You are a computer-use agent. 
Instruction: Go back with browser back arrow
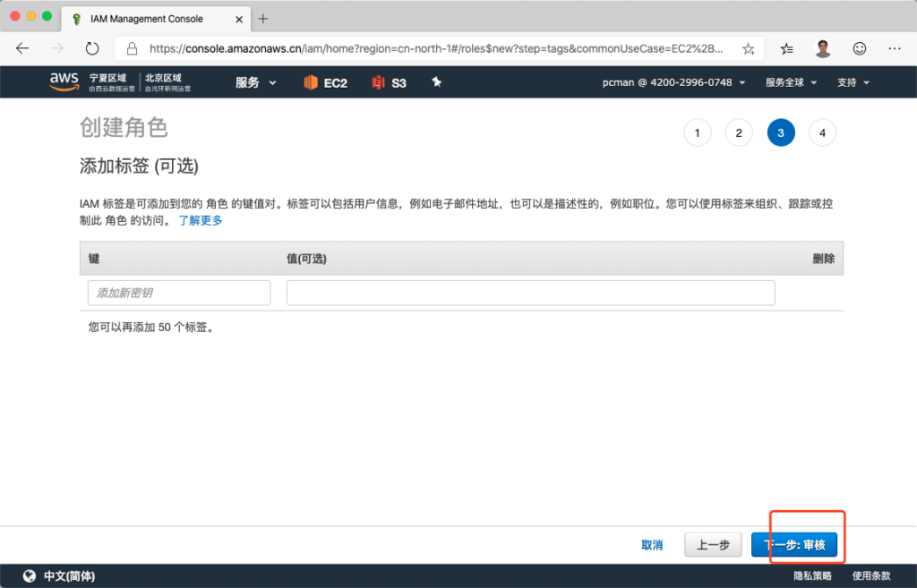pos(23,48)
